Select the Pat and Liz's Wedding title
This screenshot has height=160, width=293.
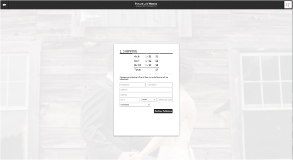click(146, 3)
